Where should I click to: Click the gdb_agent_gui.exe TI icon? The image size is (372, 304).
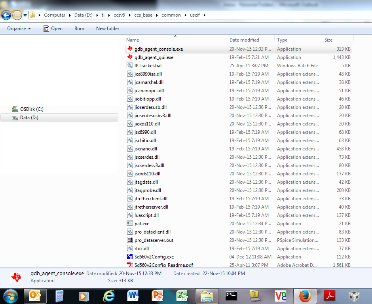[x=130, y=57]
